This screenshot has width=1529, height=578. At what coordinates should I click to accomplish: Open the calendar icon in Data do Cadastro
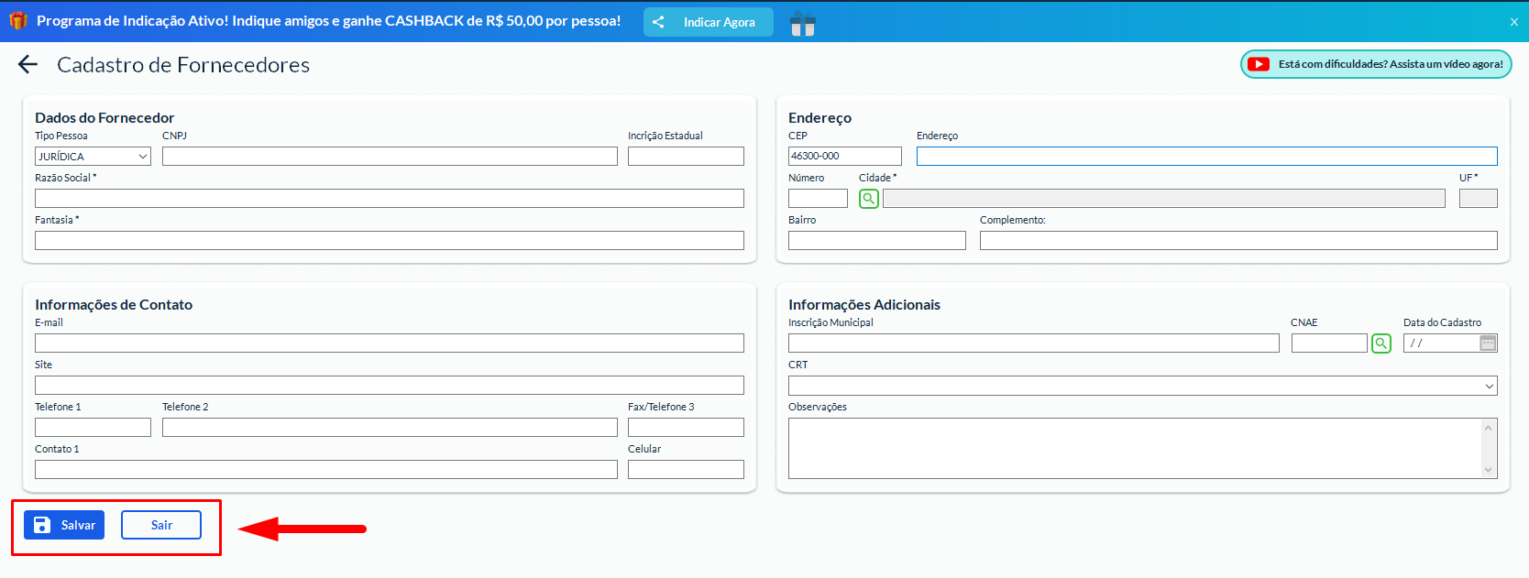point(1488,344)
